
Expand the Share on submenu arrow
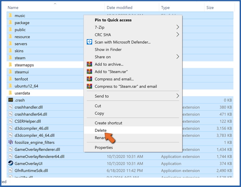(178, 56)
